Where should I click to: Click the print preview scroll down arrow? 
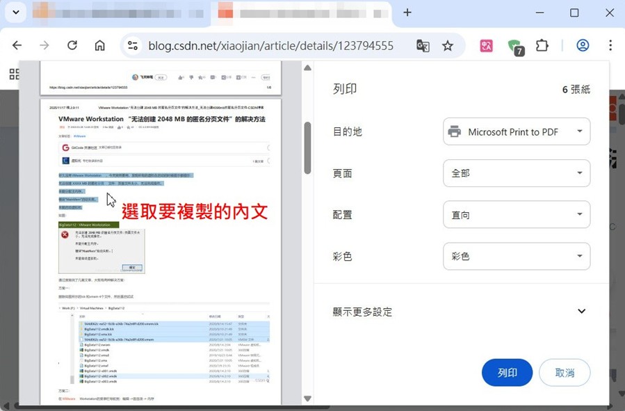[x=308, y=398]
